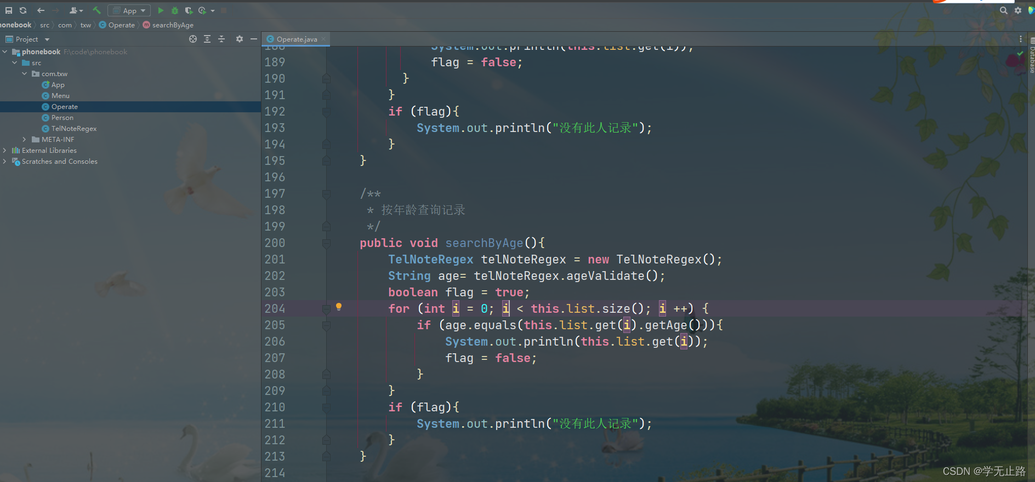The image size is (1035, 482).
Task: Click the TelNoteRegex type on line 201
Action: pyautogui.click(x=430, y=260)
